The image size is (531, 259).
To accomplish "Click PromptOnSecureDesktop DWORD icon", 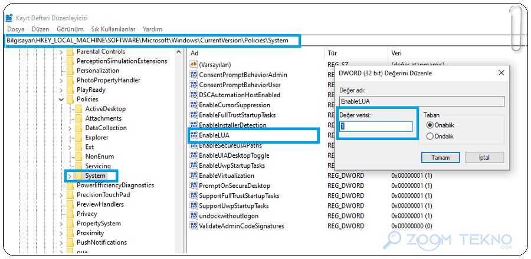I will 194,185.
